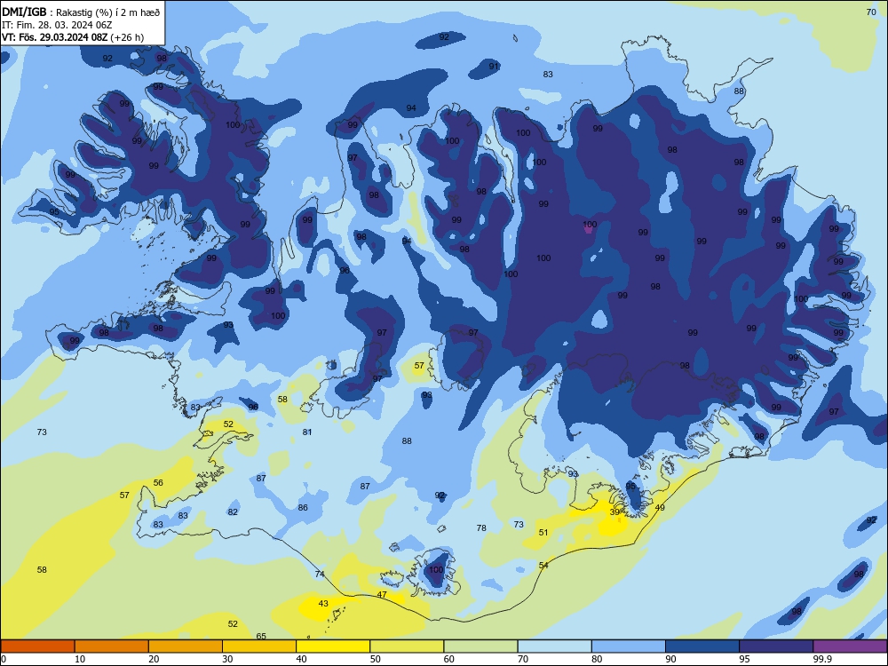
Task: Click the purple legend swatch above 99.9
Action: [x=850, y=646]
